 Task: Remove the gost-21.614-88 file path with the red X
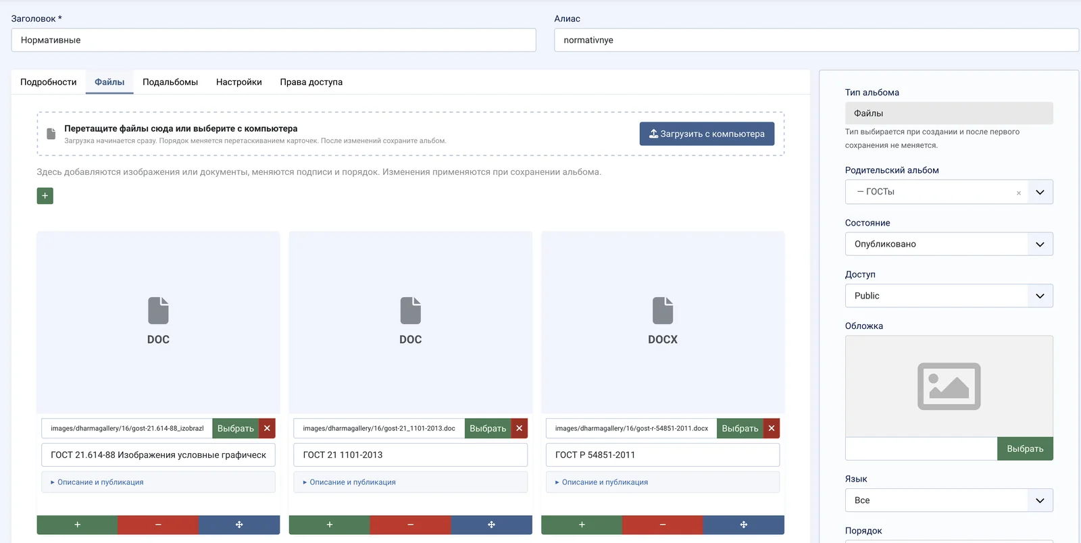tap(267, 428)
